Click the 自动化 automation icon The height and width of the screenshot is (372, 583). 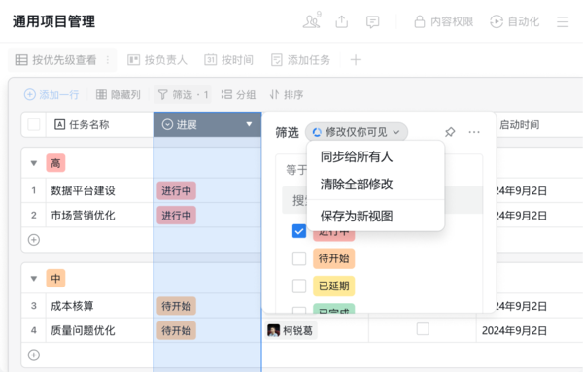coord(496,21)
